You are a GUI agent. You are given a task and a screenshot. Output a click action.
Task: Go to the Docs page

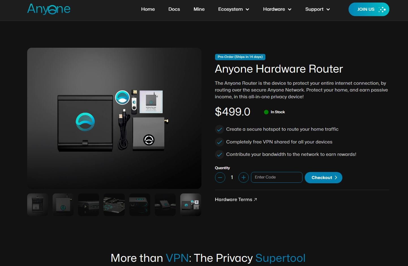(174, 9)
